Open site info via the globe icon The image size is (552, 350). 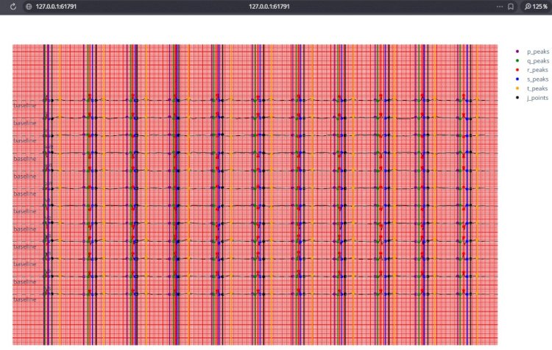[x=28, y=7]
